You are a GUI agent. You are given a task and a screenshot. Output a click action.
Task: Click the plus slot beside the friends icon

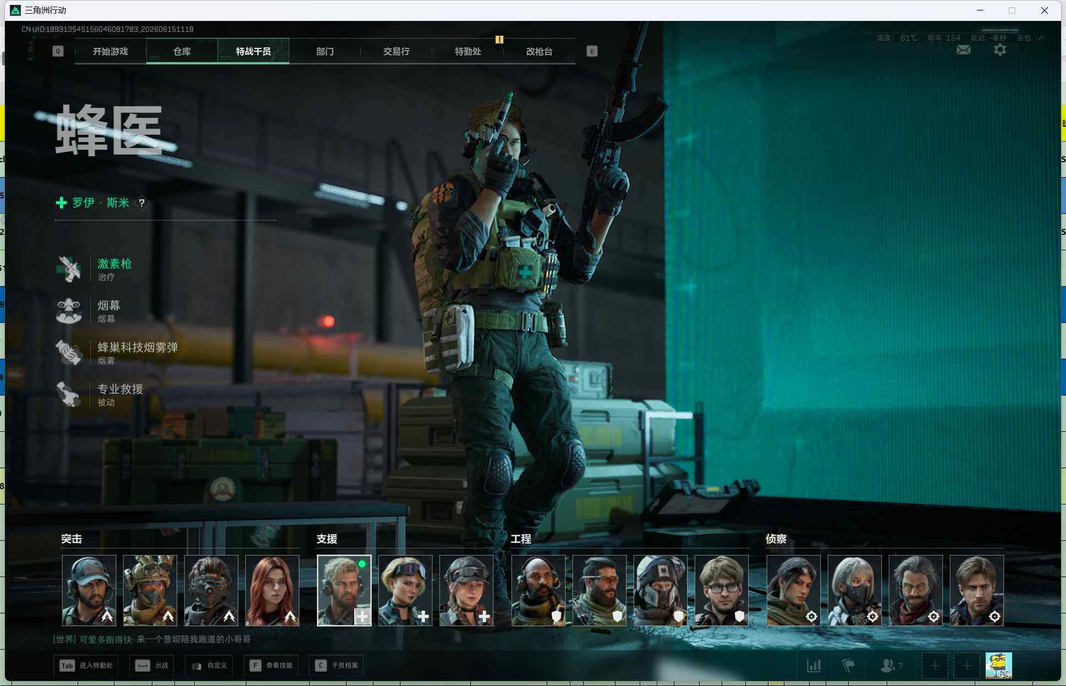[x=935, y=666]
